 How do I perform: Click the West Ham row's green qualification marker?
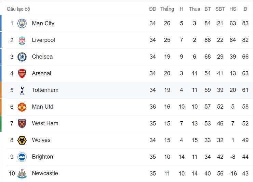[x=1, y=123]
